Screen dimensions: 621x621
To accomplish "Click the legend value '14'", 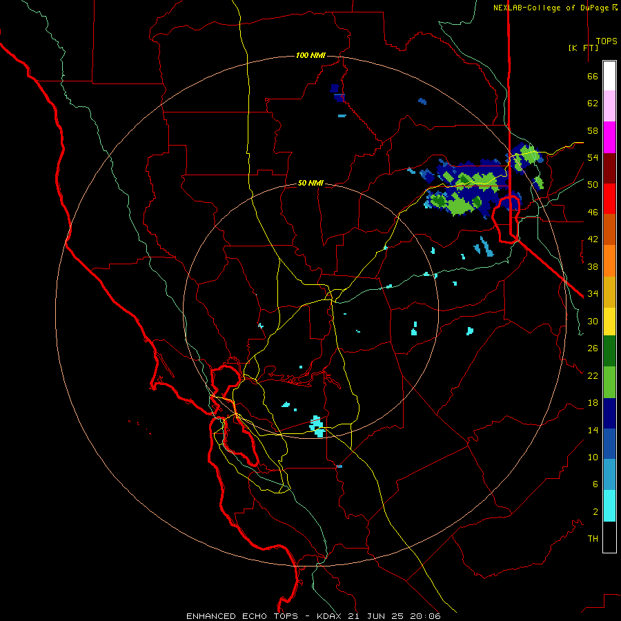I will coord(593,430).
